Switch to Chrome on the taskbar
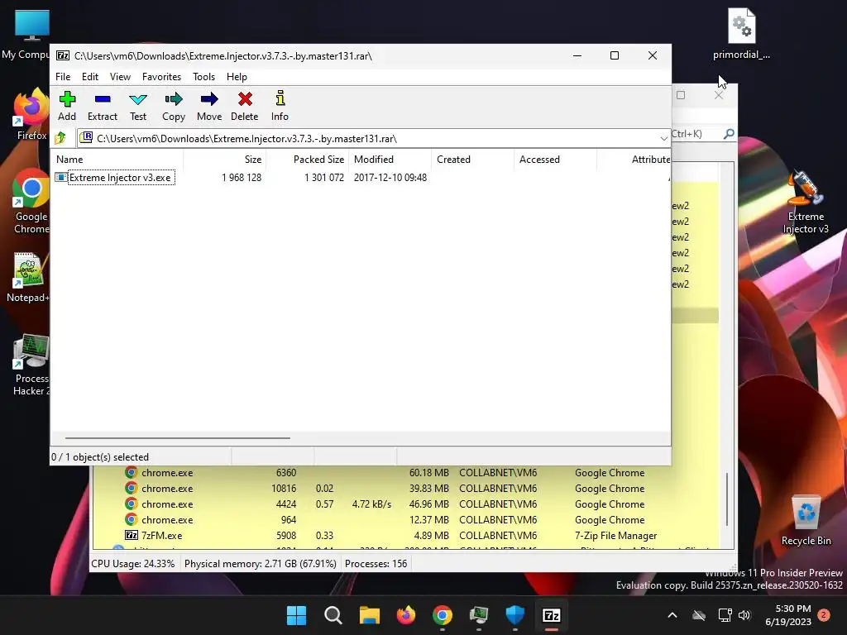The width and height of the screenshot is (847, 635). 442,615
